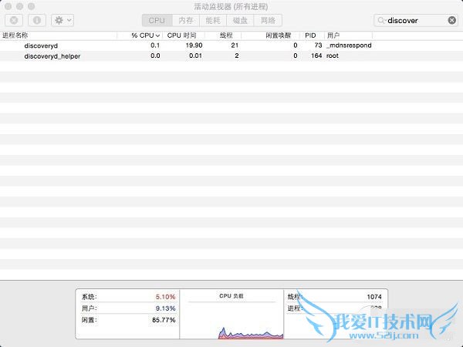Click the search field containing discover
The image size is (463, 347).
(x=416, y=20)
